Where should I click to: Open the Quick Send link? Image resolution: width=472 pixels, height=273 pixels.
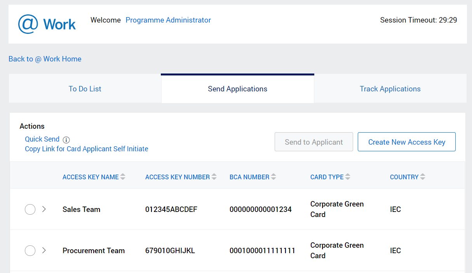tap(42, 139)
